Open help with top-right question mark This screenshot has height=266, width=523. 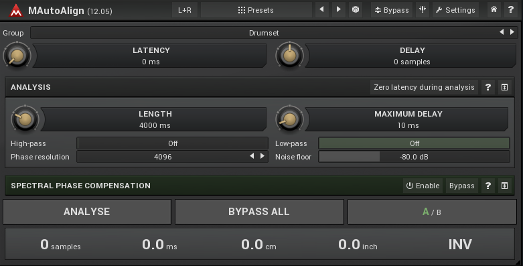[510, 9]
